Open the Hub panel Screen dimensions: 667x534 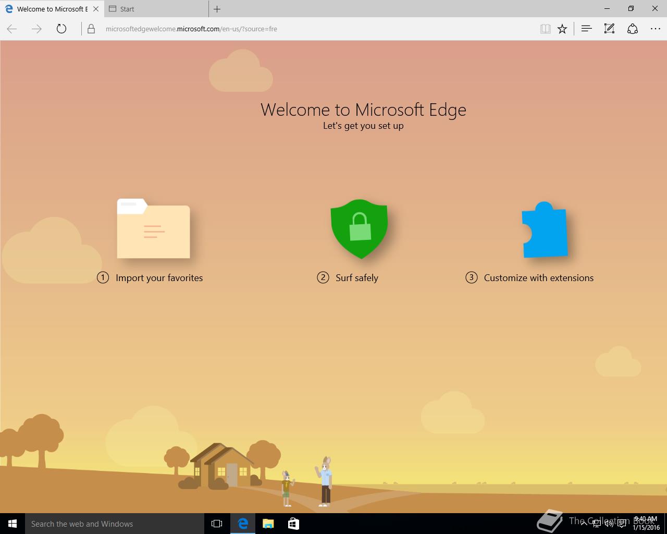tap(587, 29)
